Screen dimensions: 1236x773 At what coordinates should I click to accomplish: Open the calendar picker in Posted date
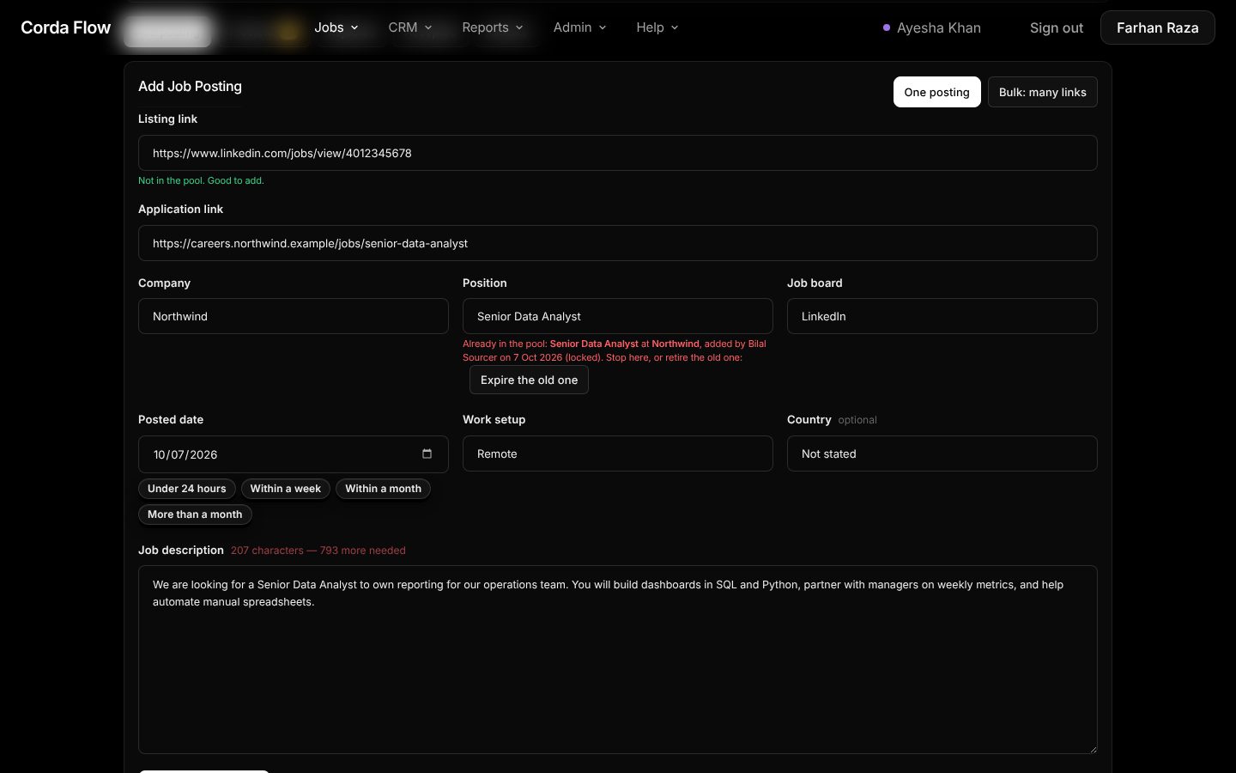[x=427, y=453]
